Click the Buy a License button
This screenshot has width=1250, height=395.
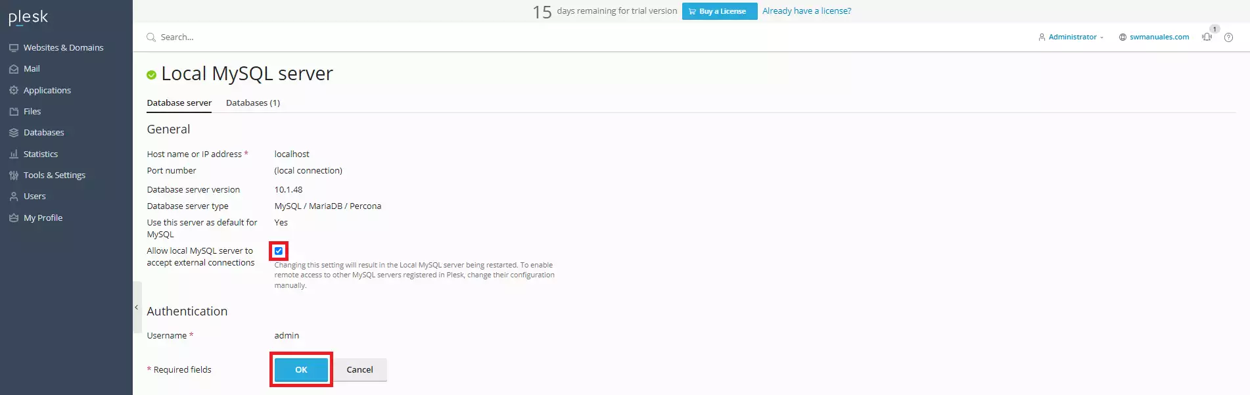[x=720, y=11]
